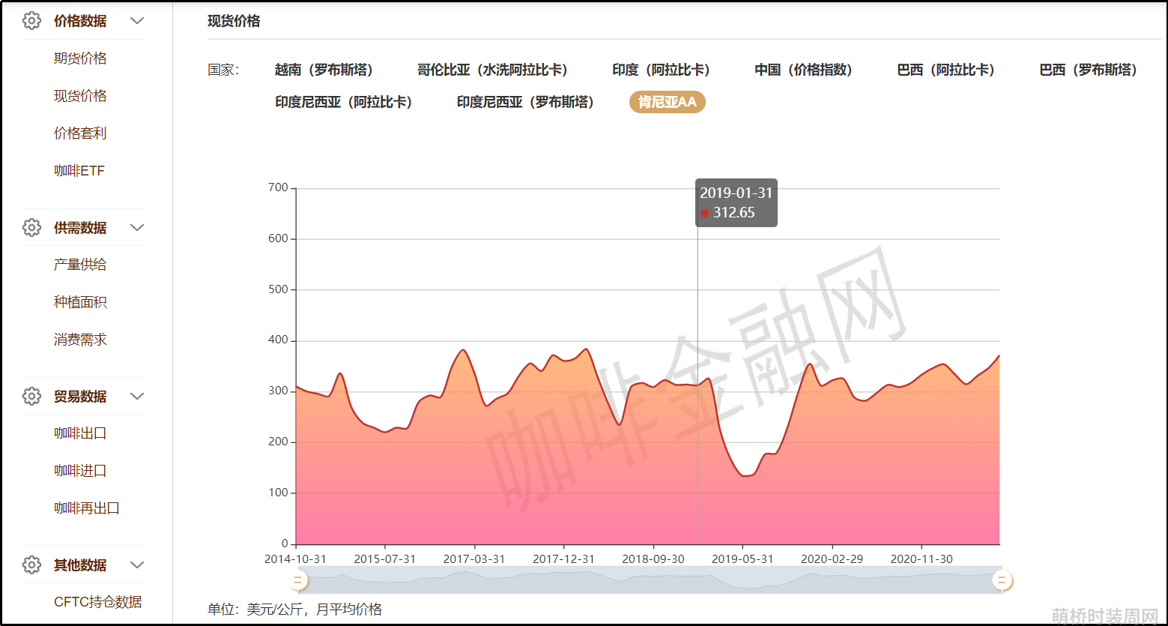The image size is (1168, 626).
Task: Click the 2019-05-31 axis label
Action: coord(742,559)
